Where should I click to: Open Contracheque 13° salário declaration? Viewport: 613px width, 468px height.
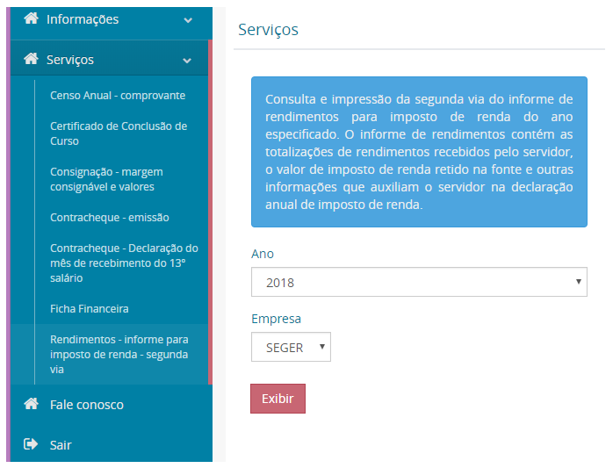pyautogui.click(x=124, y=263)
